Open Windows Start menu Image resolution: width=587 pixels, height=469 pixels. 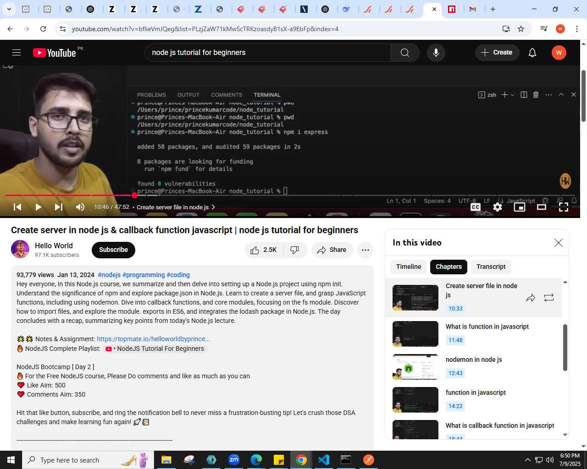(11, 460)
